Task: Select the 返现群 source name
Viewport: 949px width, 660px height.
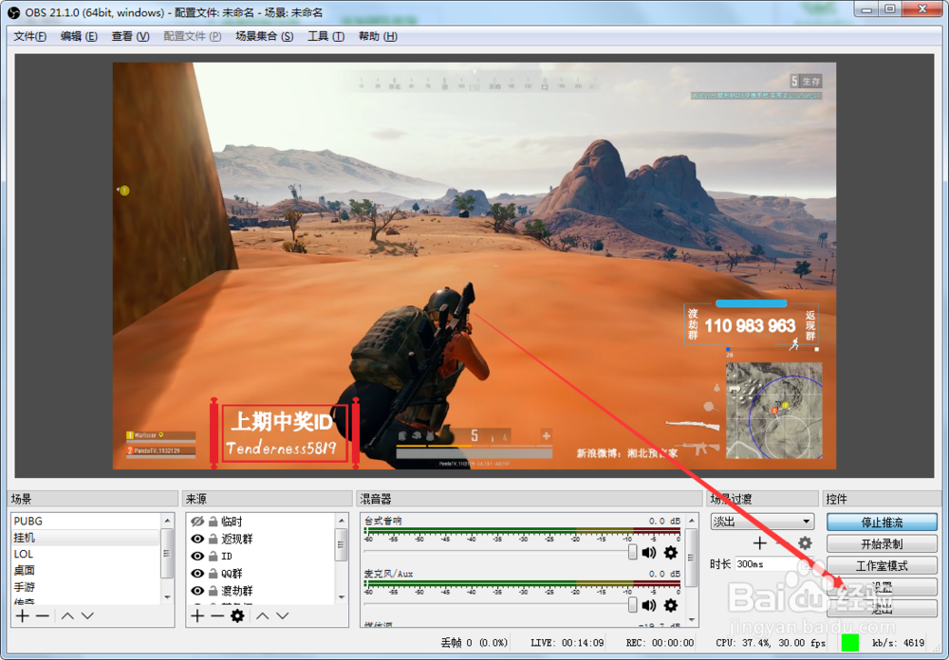Action: click(x=237, y=539)
